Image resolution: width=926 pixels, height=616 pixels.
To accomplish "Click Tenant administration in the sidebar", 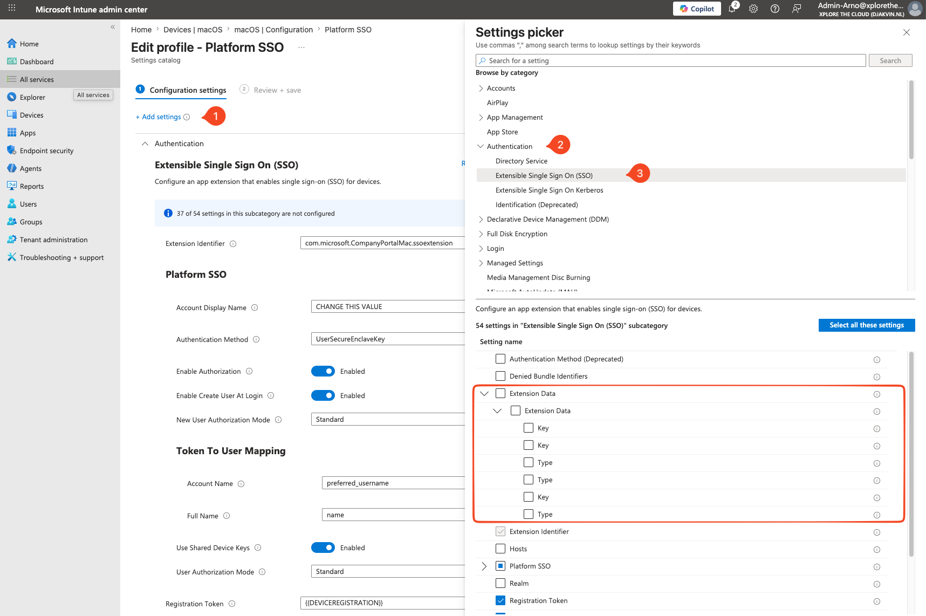I will coord(53,239).
